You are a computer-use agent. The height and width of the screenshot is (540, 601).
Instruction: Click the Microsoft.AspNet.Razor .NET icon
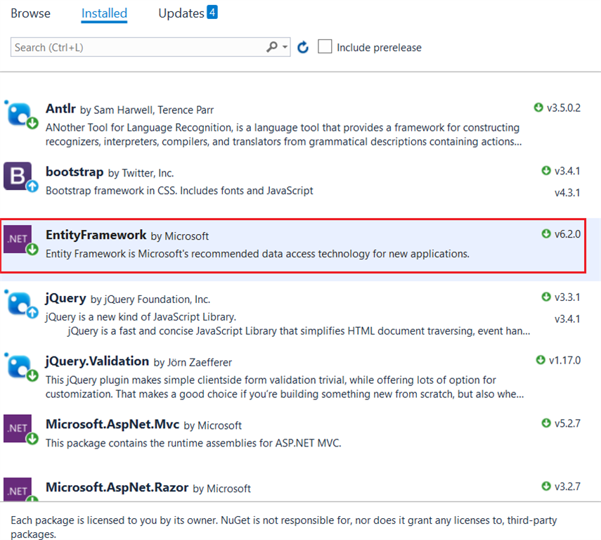pos(18,489)
